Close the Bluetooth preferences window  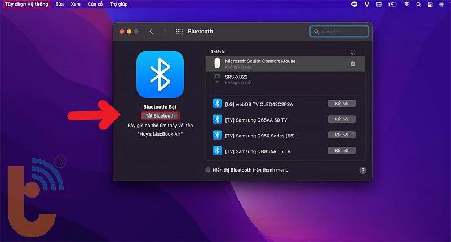point(122,32)
